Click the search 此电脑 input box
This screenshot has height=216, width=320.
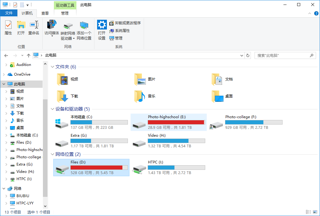tap(285, 56)
